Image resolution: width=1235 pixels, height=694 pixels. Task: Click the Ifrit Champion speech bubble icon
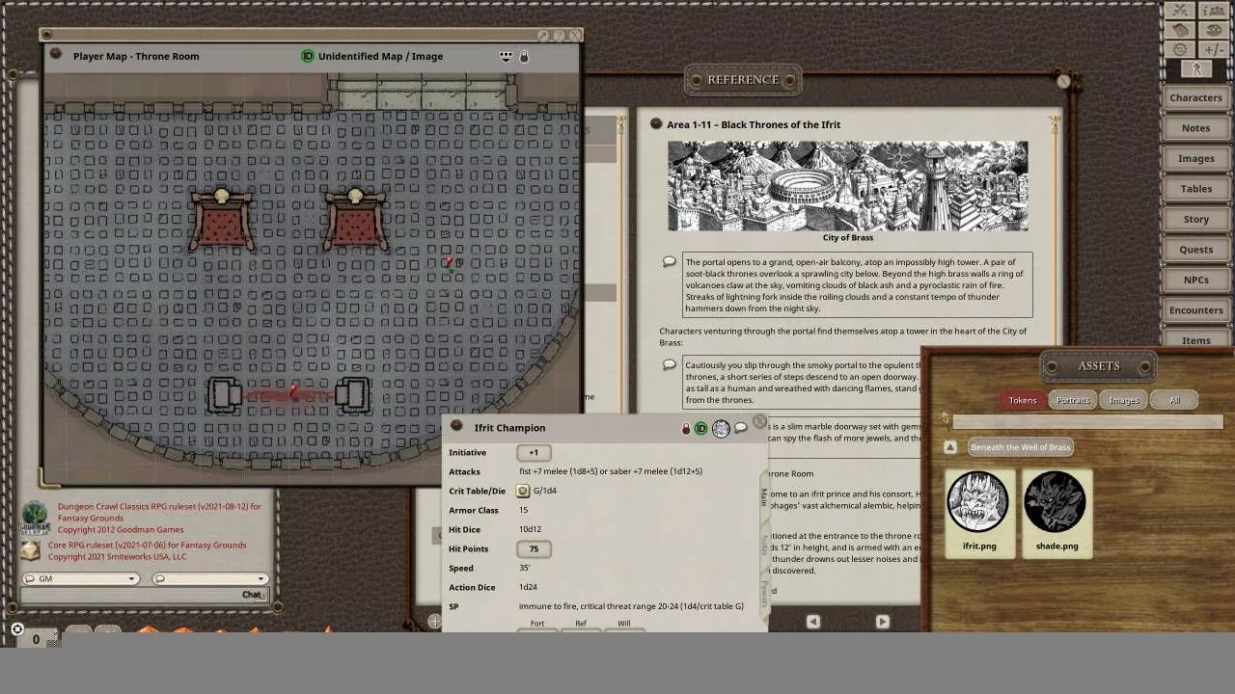click(741, 427)
